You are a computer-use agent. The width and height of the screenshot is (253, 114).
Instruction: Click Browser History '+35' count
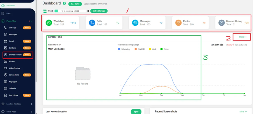[x=246, y=23]
